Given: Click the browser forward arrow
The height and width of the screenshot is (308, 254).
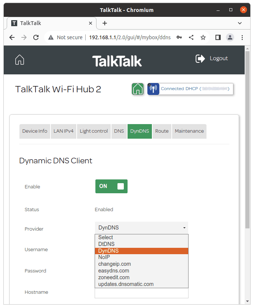Looking at the screenshot, I should pyautogui.click(x=24, y=37).
